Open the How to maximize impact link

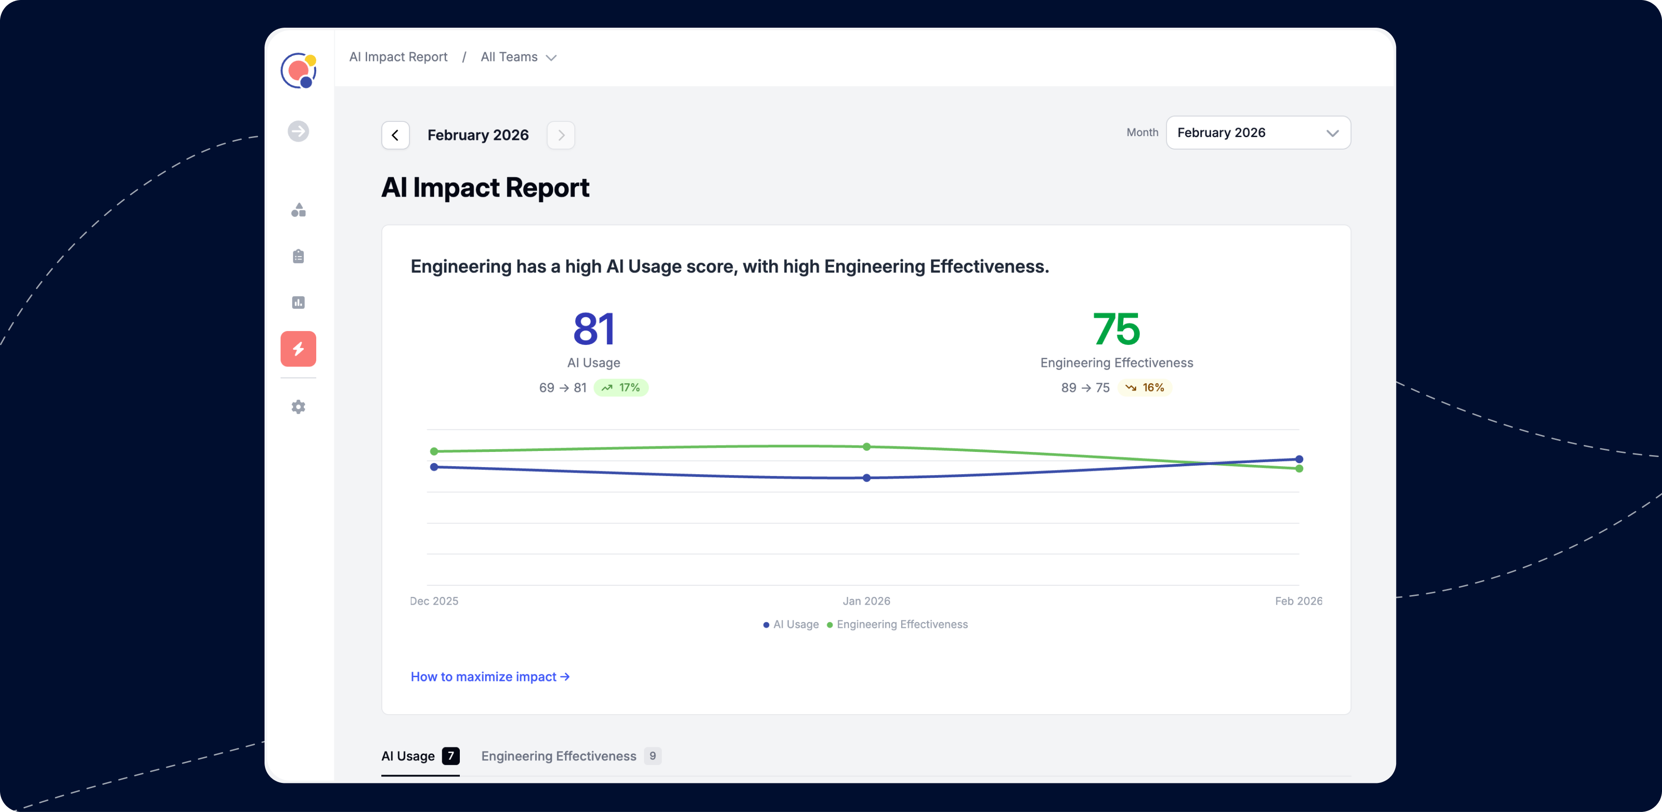click(490, 677)
